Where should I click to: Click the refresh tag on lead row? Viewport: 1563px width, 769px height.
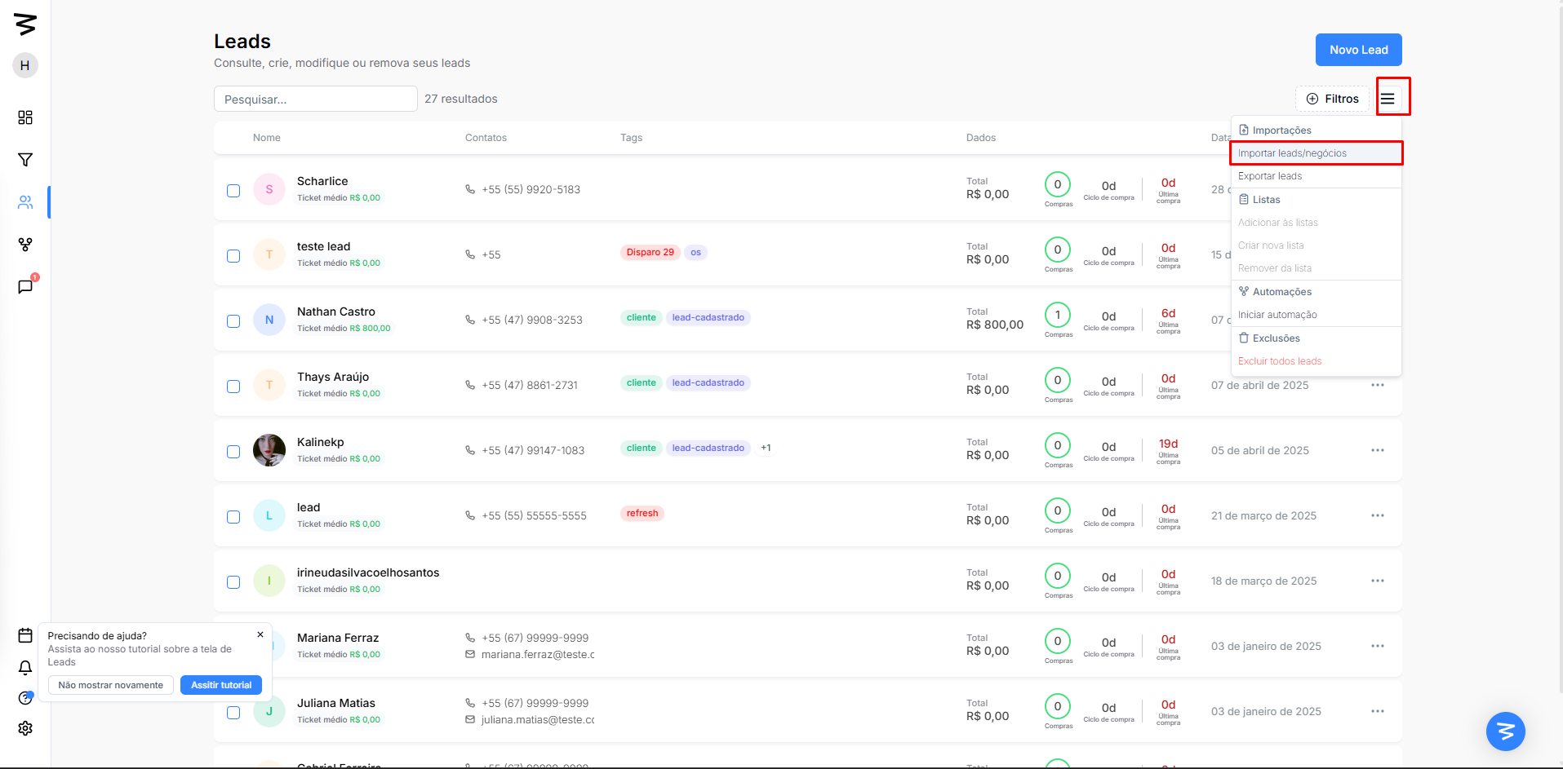click(642, 513)
